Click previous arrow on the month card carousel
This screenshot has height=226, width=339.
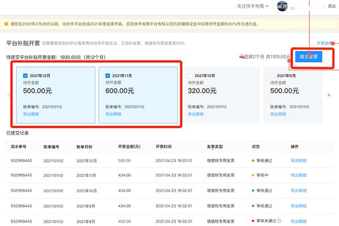click(x=7, y=95)
